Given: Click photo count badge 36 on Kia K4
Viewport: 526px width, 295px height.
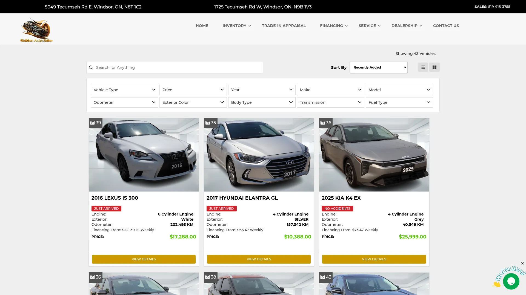Looking at the screenshot, I should click(326, 123).
